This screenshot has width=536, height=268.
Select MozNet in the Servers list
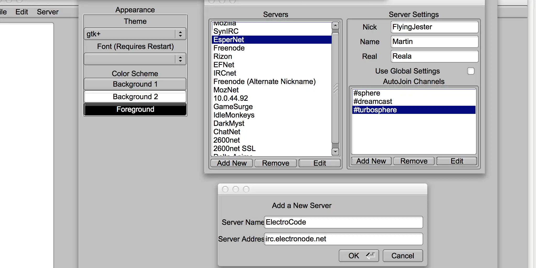tap(272, 90)
